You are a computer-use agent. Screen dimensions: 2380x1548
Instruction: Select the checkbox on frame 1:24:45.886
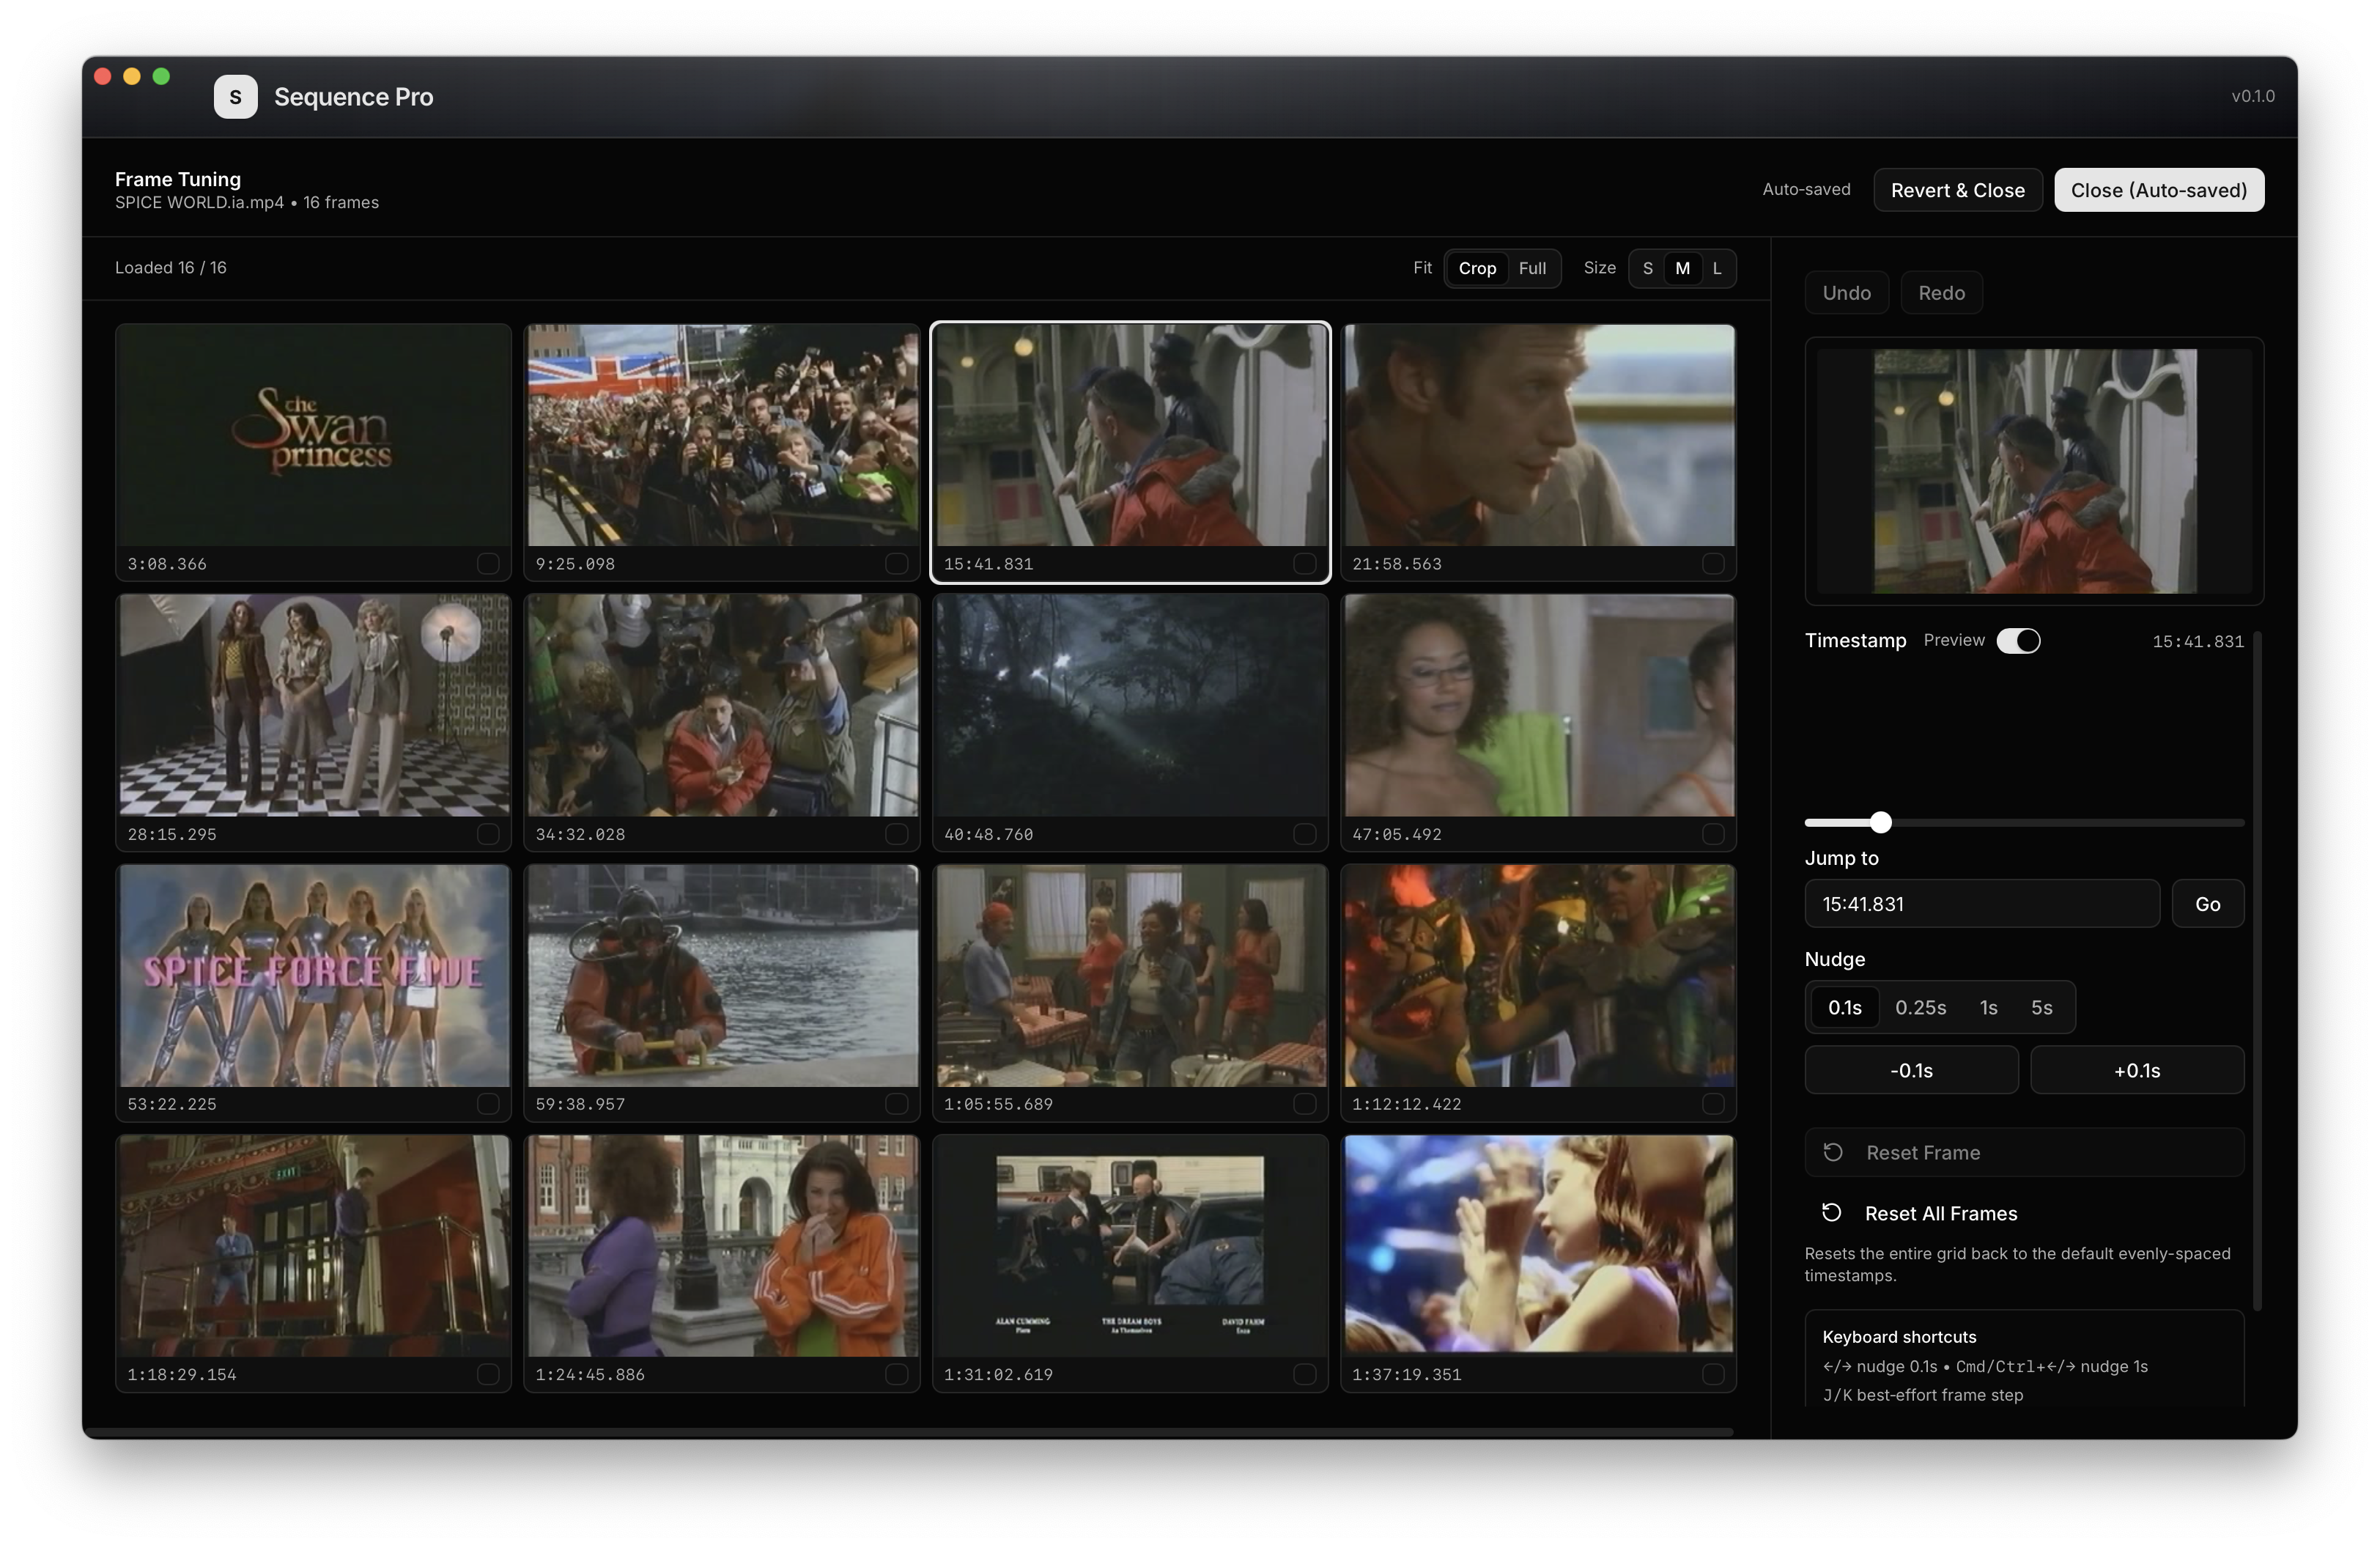coord(896,1374)
